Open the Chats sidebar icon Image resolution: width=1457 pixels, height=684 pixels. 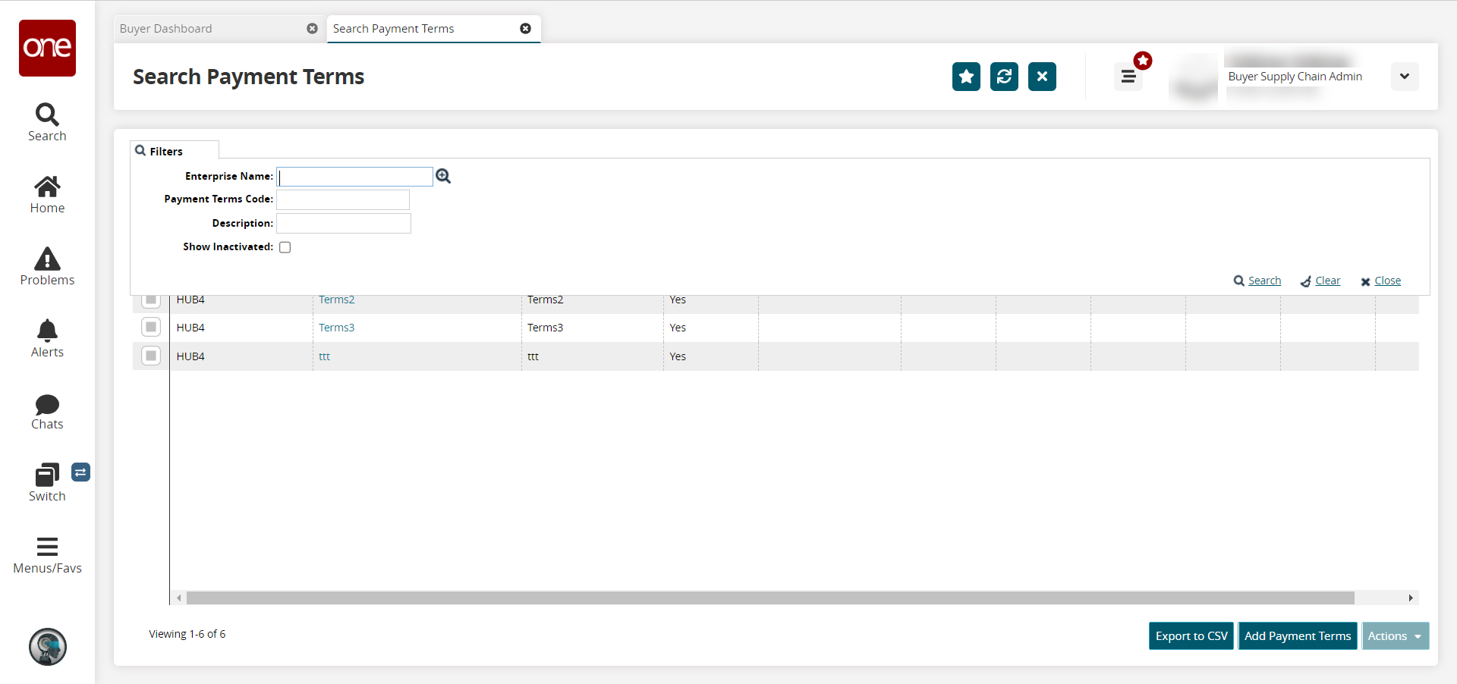[x=47, y=412]
